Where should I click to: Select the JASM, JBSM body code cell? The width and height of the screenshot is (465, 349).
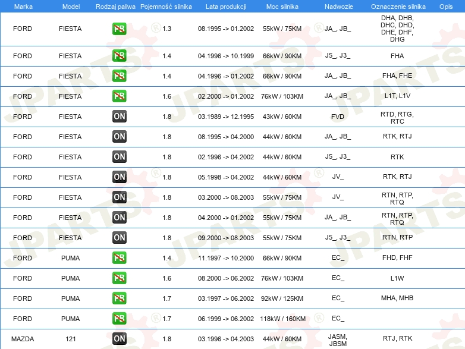338,340
